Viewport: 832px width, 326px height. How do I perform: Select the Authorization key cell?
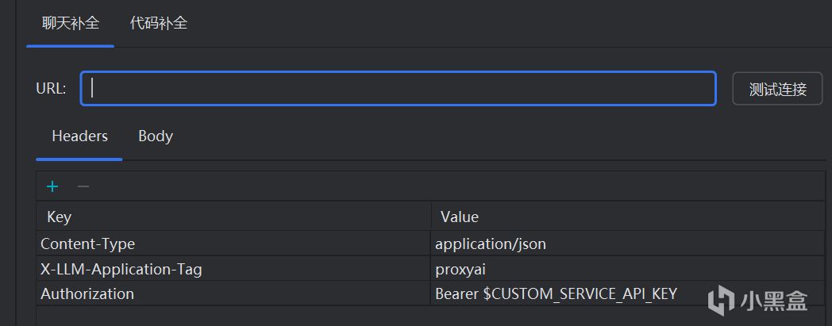87,293
